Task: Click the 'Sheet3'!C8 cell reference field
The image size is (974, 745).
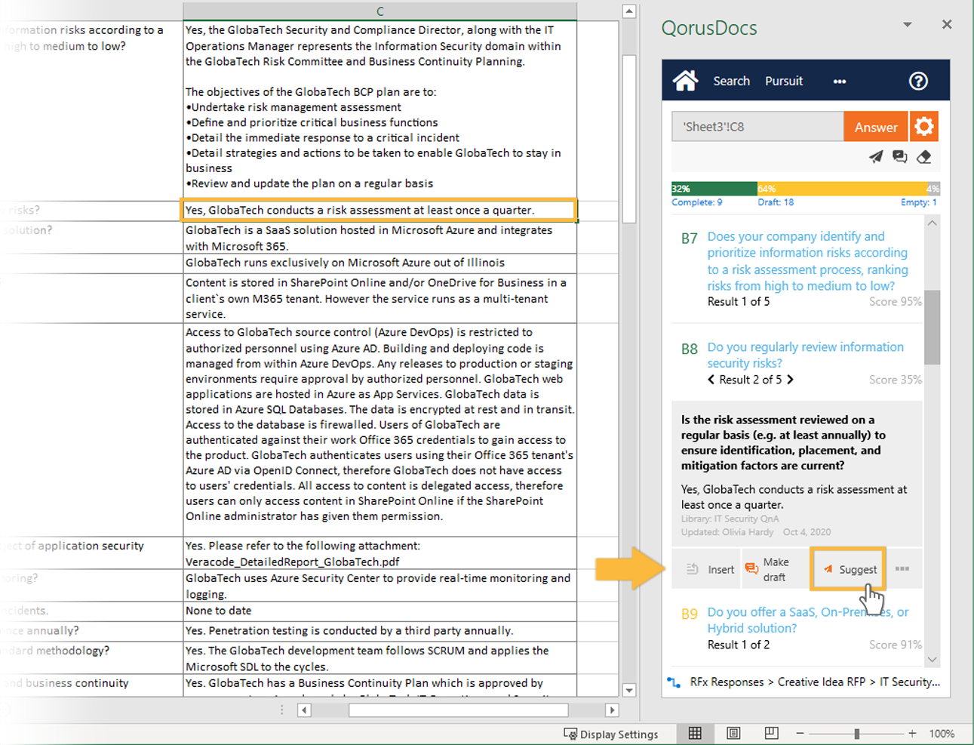Action: 757,127
